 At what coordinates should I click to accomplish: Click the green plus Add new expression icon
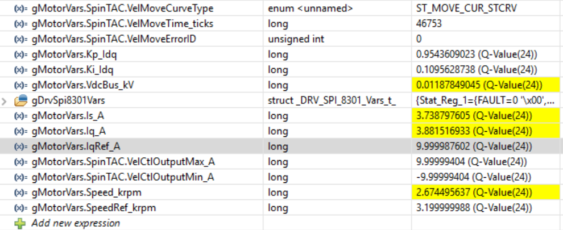[20, 223]
